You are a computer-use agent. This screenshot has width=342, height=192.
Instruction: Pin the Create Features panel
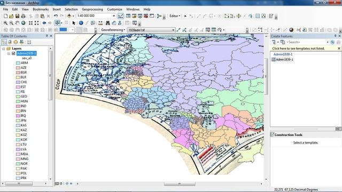(335, 36)
